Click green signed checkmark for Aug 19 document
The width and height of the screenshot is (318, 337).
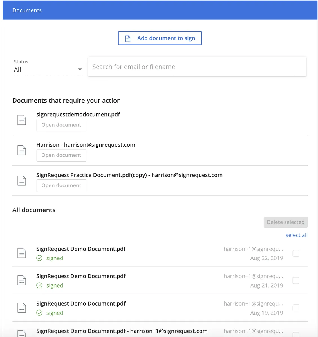[x=39, y=313]
